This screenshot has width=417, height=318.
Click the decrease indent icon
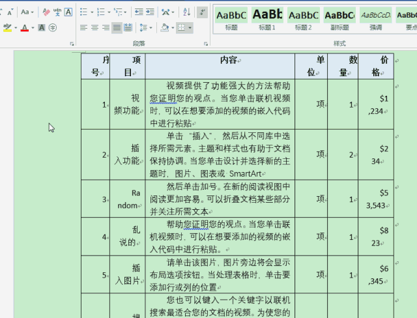tap(139, 12)
